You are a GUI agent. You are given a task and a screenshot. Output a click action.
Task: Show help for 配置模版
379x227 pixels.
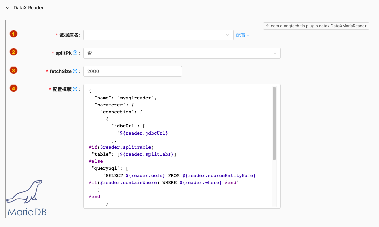click(x=75, y=89)
